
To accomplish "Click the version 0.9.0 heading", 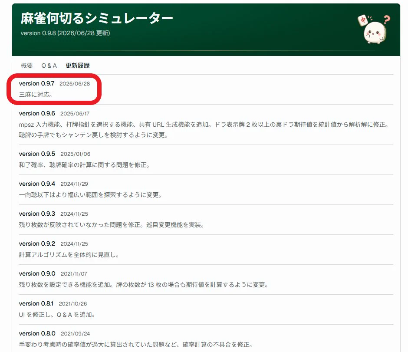I will [37, 273].
